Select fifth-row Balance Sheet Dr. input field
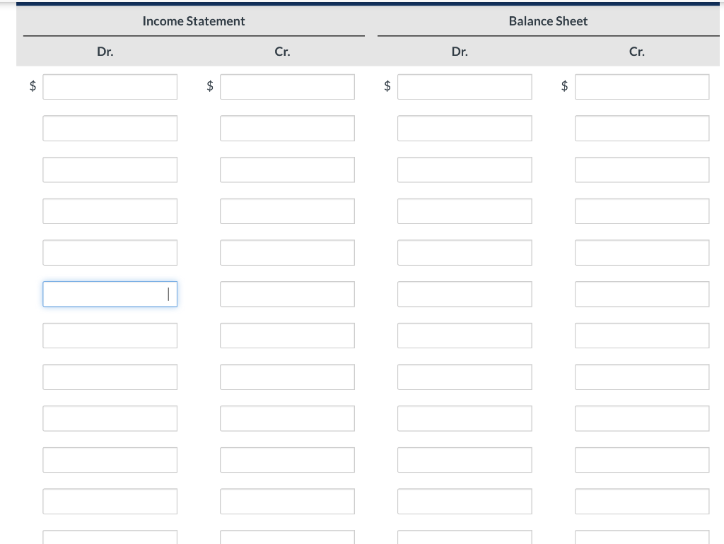The height and width of the screenshot is (544, 724). [465, 252]
